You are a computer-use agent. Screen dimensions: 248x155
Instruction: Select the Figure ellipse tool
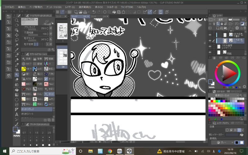pyautogui.click(x=17, y=100)
